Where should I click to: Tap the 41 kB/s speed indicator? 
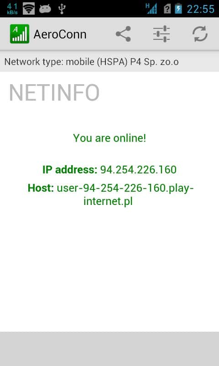pos(12,9)
